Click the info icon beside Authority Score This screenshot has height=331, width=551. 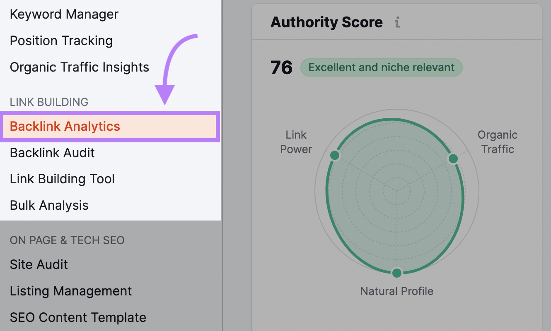pos(398,22)
